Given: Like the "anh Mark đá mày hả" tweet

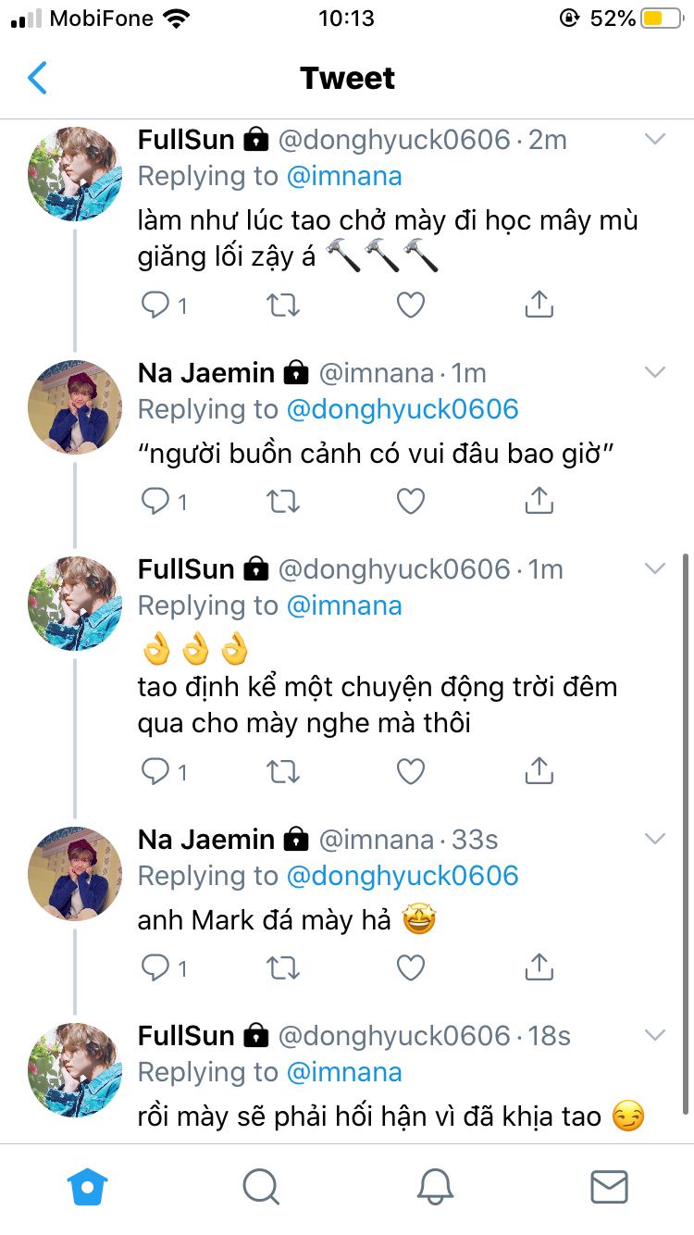Looking at the screenshot, I should point(410,967).
